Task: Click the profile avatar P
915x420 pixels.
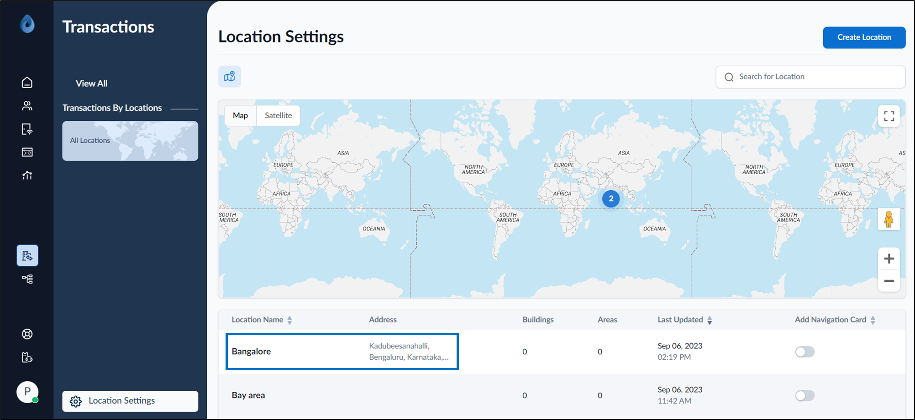Action: 27,392
